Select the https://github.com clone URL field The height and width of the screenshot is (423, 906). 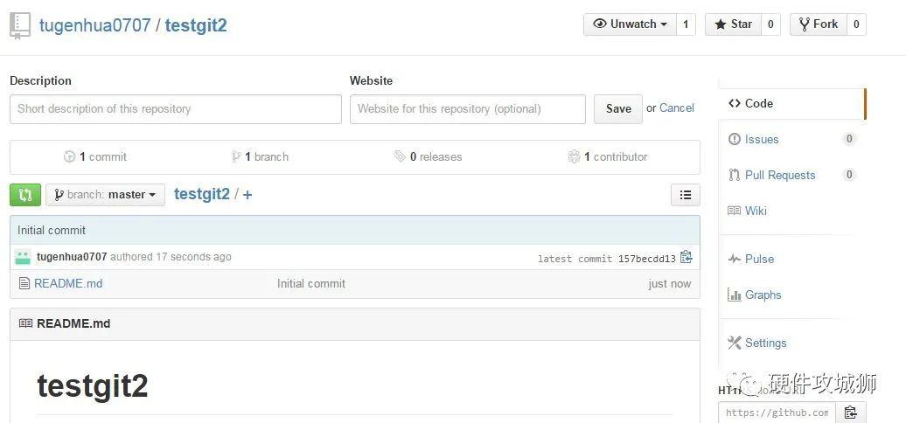point(777,412)
